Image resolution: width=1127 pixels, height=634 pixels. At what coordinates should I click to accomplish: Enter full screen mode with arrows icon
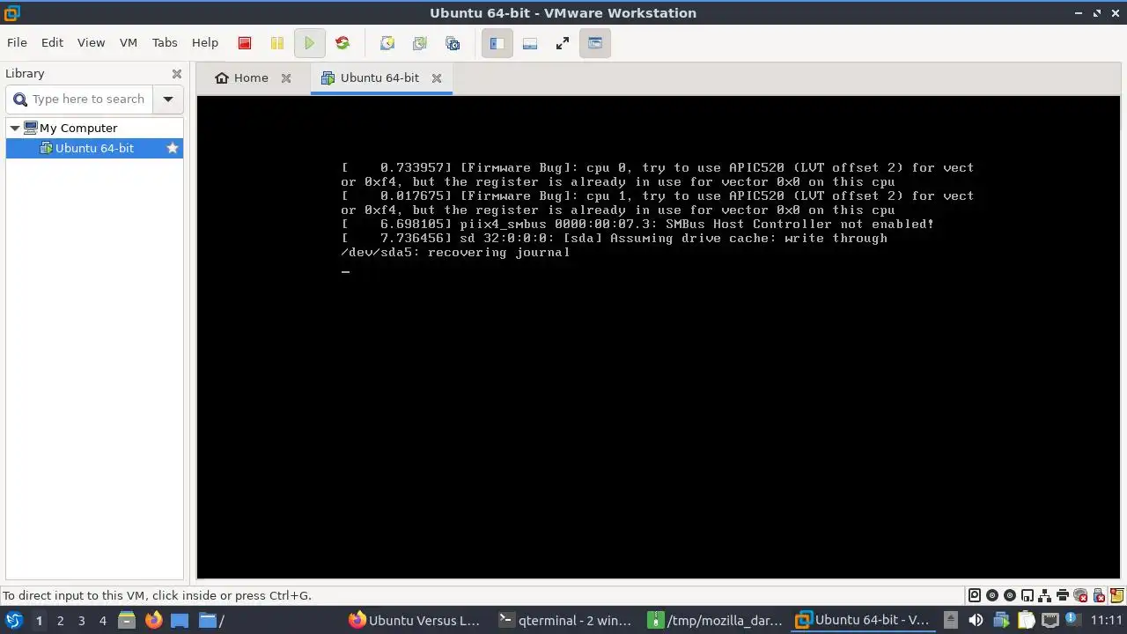coord(563,43)
